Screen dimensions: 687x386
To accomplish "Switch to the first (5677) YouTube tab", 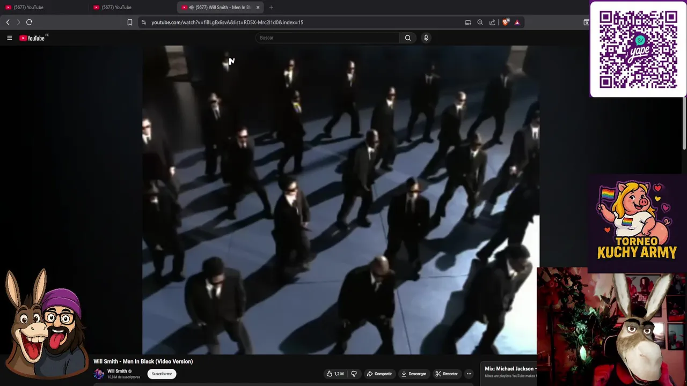I will [x=44, y=8].
